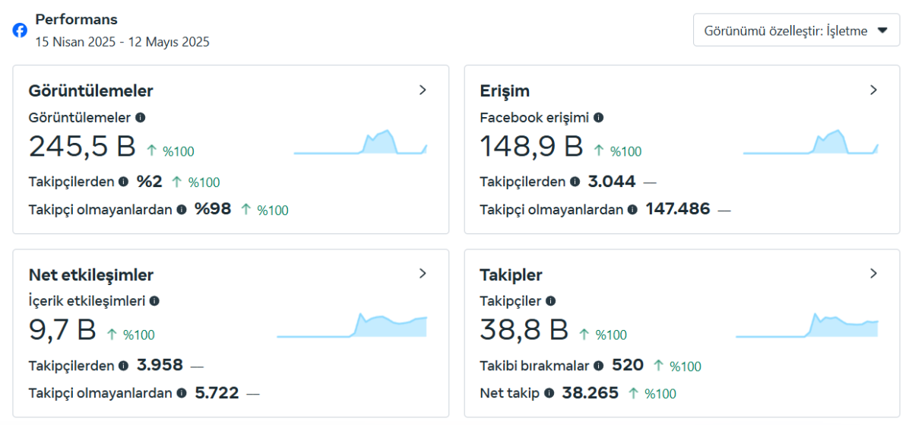Screen dimensions: 912x425
Task: Expand the Görüntülemeler card with chevron
Action: [423, 90]
